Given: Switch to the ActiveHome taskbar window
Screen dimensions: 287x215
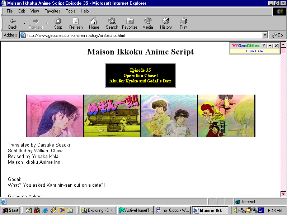Looking at the screenshot, I should click(136, 210).
